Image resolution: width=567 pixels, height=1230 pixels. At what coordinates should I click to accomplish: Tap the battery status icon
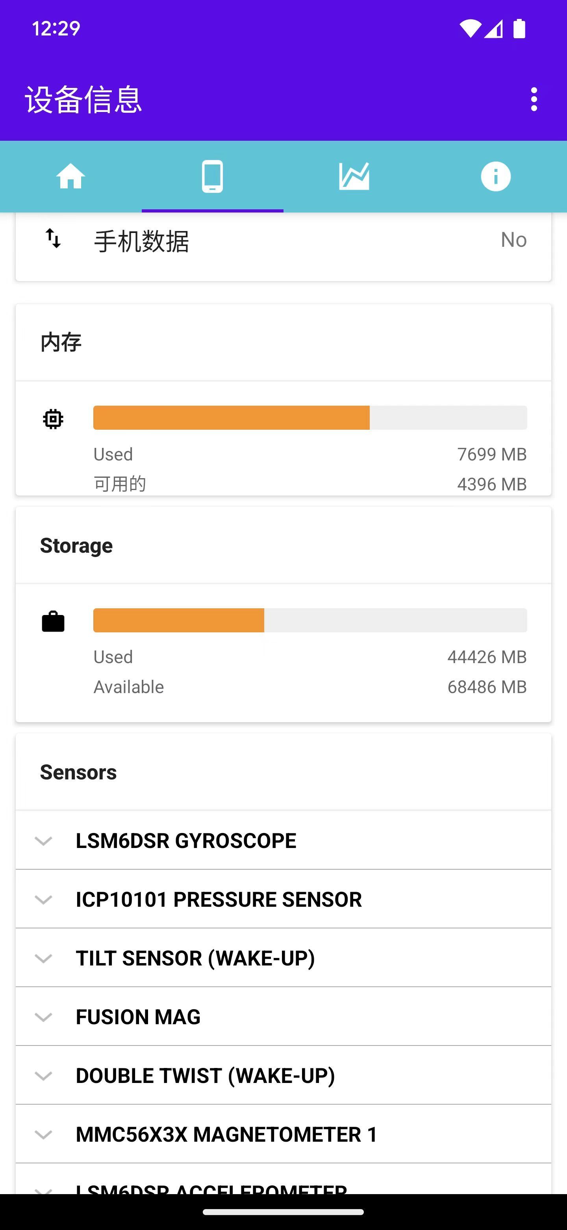[x=519, y=29]
